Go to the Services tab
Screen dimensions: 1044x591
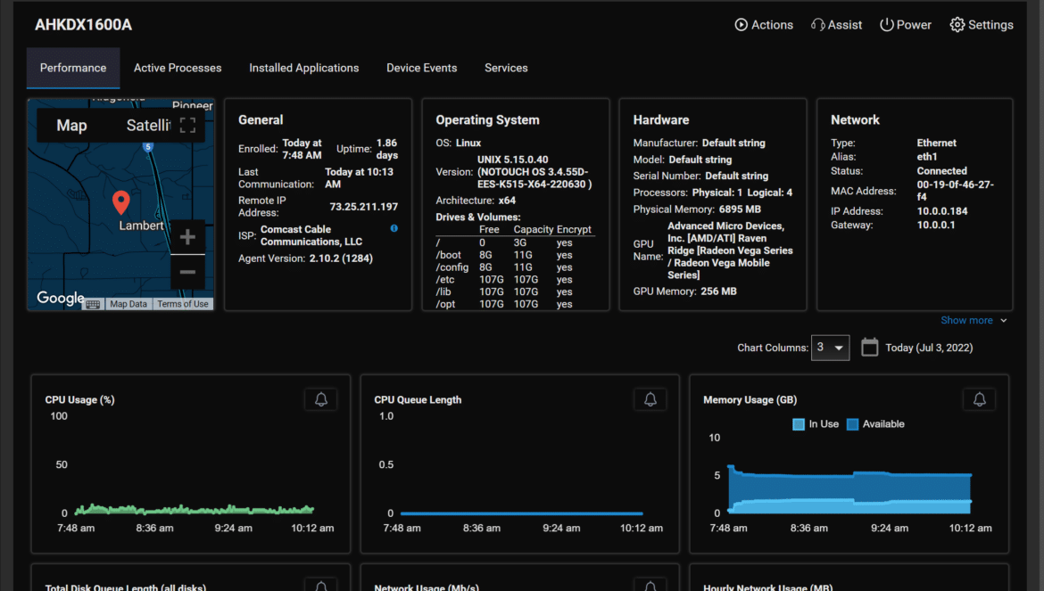coord(506,68)
